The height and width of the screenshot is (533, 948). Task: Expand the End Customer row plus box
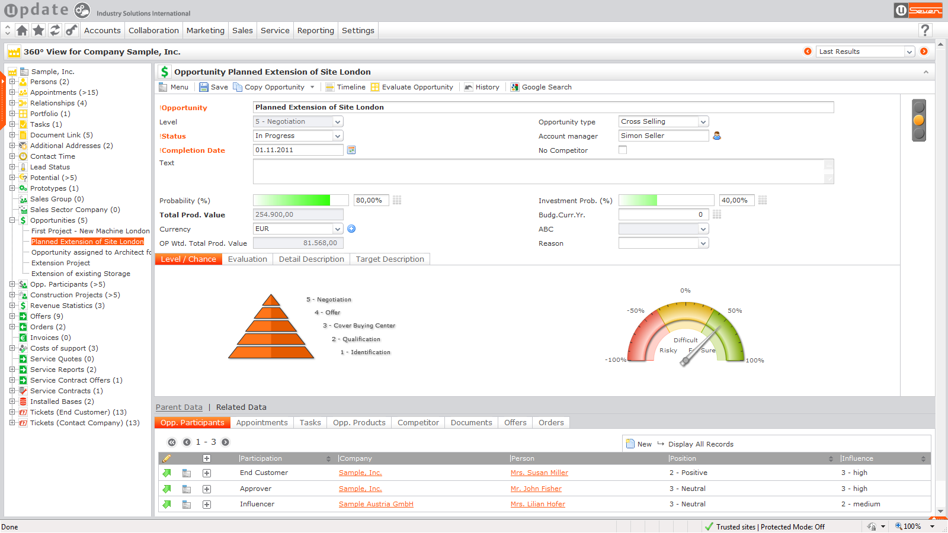click(x=207, y=473)
